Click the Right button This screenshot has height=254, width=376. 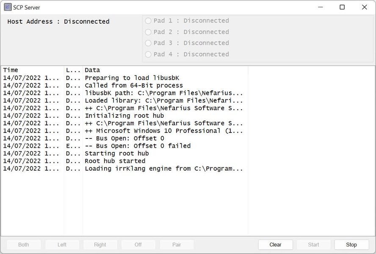[x=100, y=245]
